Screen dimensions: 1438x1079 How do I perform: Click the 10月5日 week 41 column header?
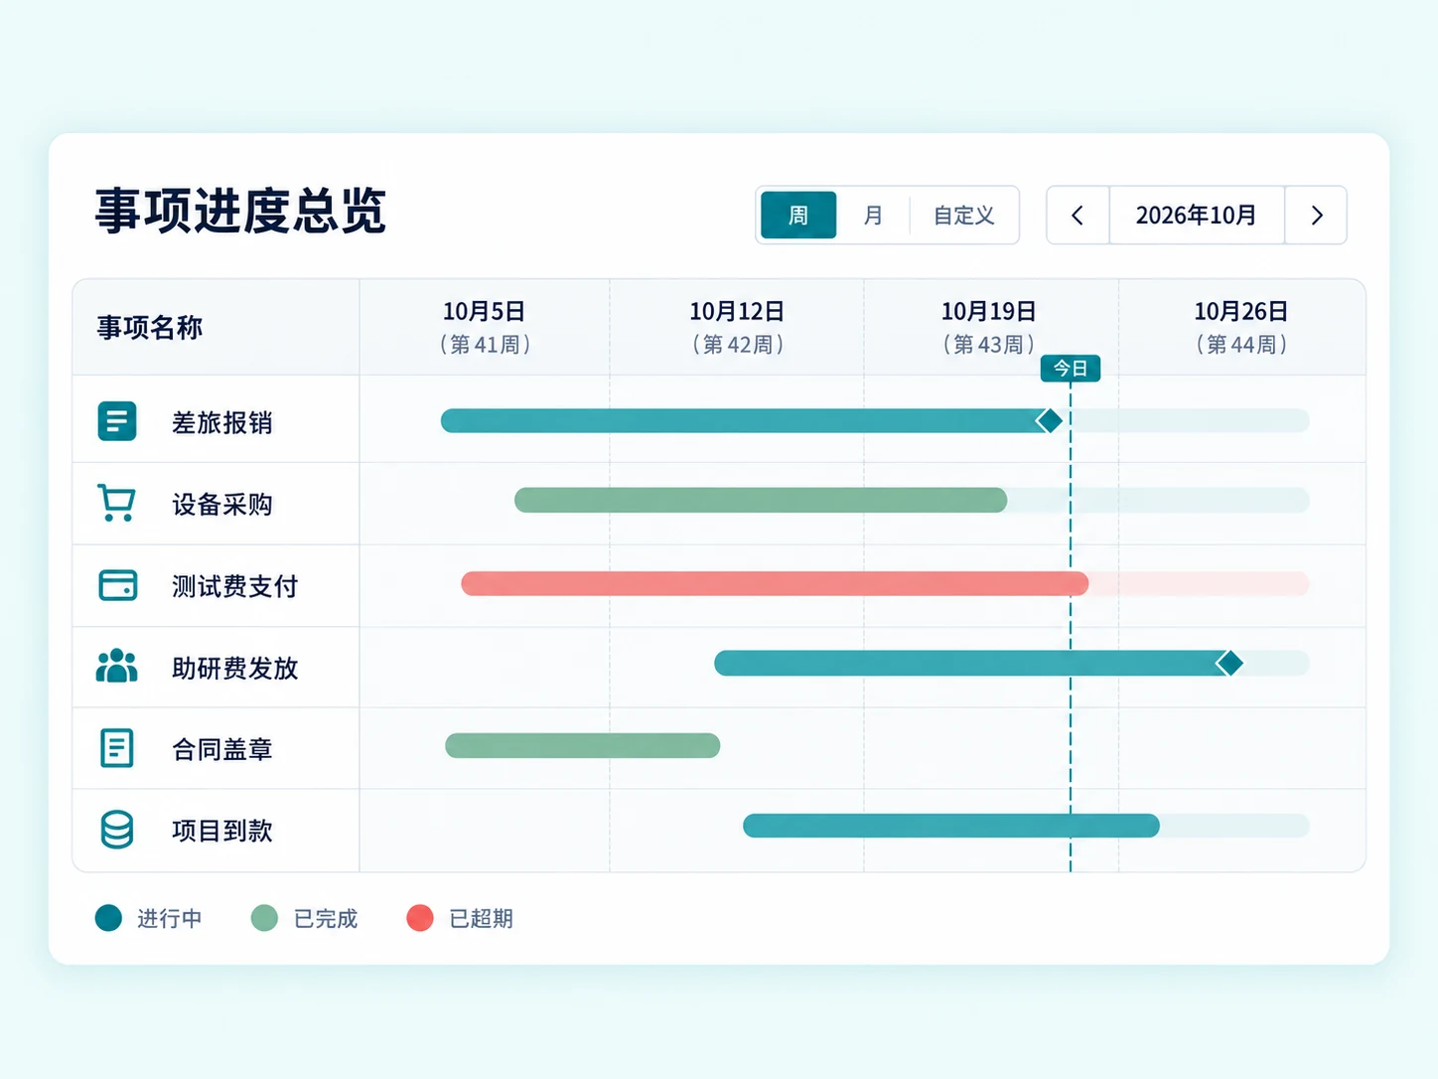click(x=485, y=327)
